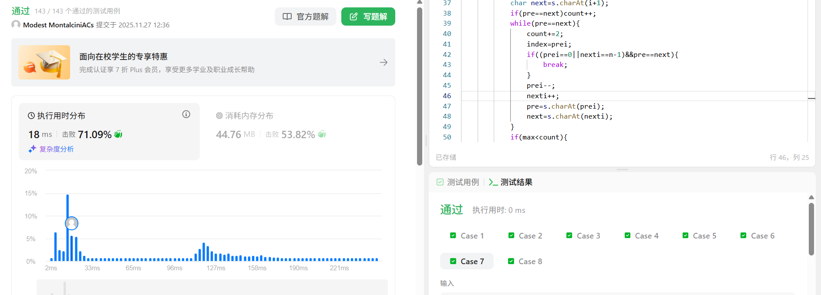Click the graduation cap promo thumbnail
The width and height of the screenshot is (821, 295).
coord(44,62)
